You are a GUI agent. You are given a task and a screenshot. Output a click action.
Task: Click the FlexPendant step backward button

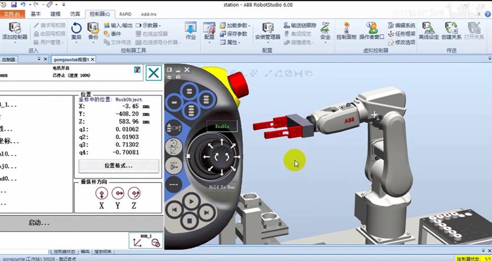click(x=175, y=210)
